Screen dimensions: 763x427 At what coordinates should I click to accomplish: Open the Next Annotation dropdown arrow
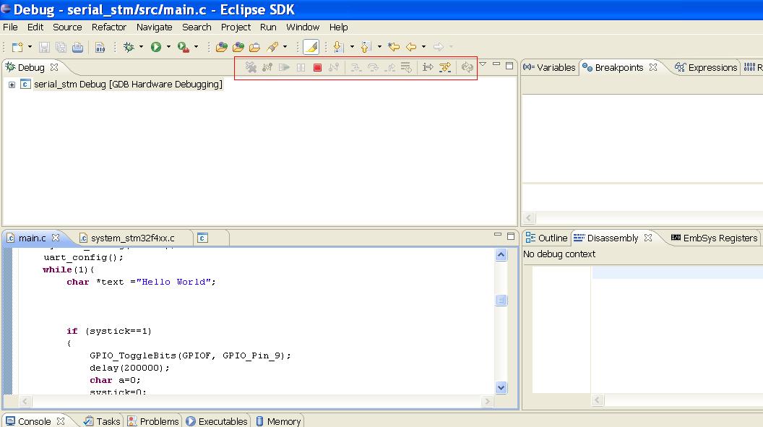click(352, 47)
